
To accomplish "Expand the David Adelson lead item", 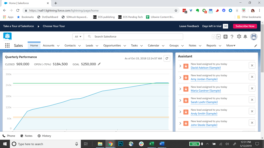I will (180, 66).
